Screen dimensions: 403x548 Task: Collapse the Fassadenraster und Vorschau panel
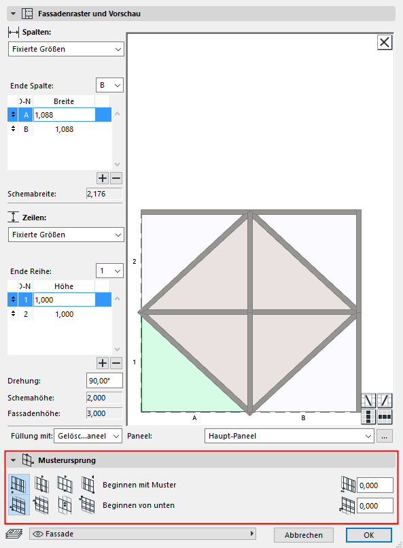click(14, 14)
